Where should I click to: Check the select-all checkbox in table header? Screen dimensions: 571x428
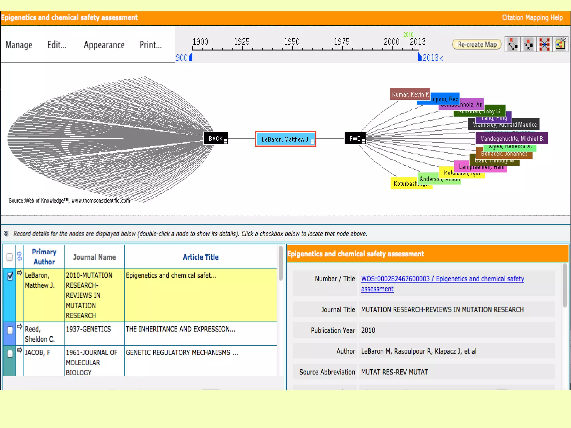pyautogui.click(x=9, y=257)
